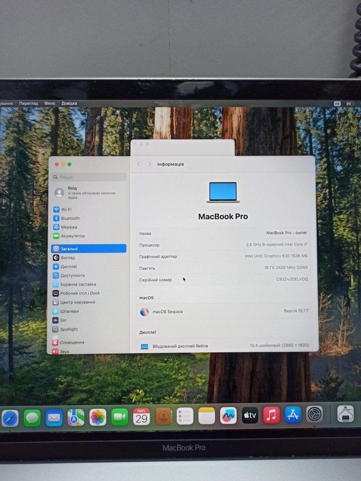Click the Серійний номер row value
361x481 pixels.
pyautogui.click(x=292, y=279)
